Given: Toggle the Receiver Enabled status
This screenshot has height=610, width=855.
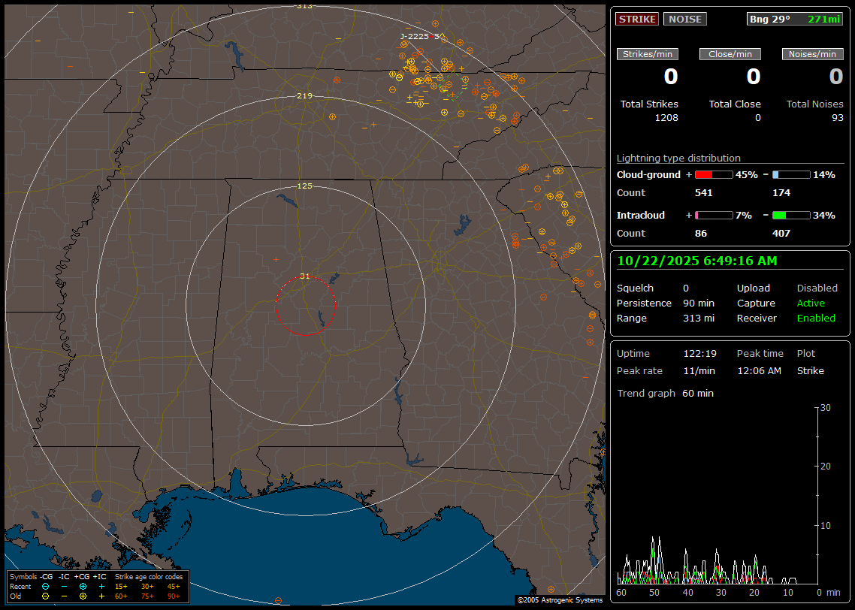Looking at the screenshot, I should pos(816,319).
